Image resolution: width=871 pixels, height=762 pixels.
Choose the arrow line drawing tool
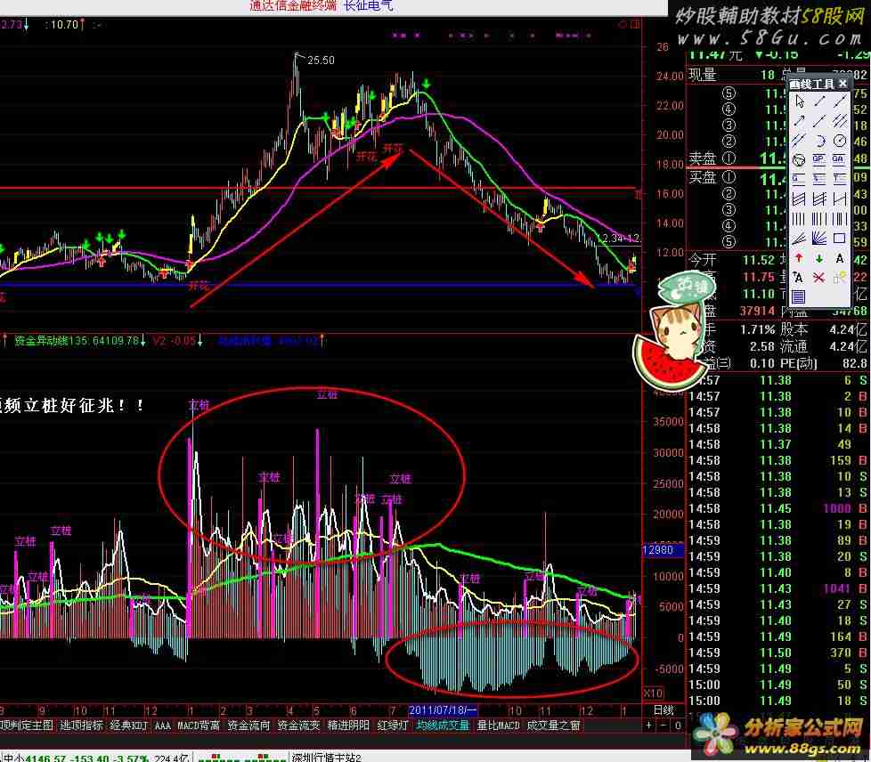coord(799,121)
